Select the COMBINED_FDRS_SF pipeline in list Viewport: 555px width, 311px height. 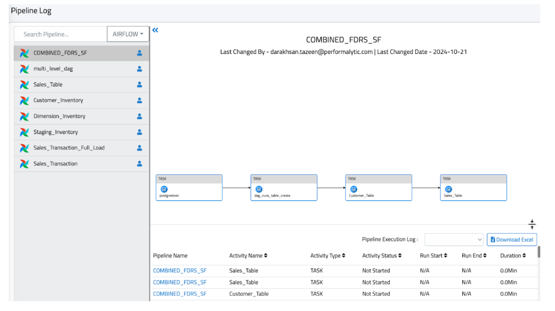[x=81, y=53]
